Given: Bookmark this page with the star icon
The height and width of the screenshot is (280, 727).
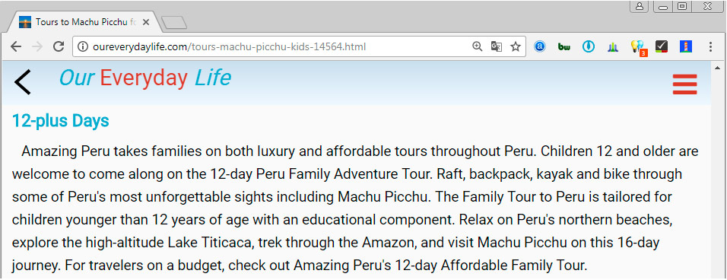Looking at the screenshot, I should tap(515, 46).
